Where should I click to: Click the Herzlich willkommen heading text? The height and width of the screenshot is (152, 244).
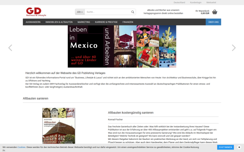65,73
